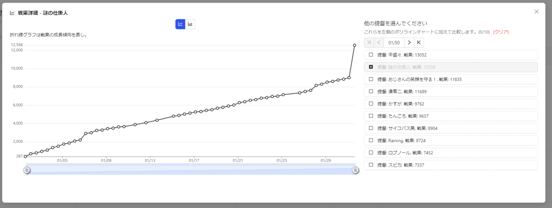Viewport: 552px width, 208px height.
Task: Click the chart icon beside 戦果詳細 title
Action: click(x=12, y=12)
